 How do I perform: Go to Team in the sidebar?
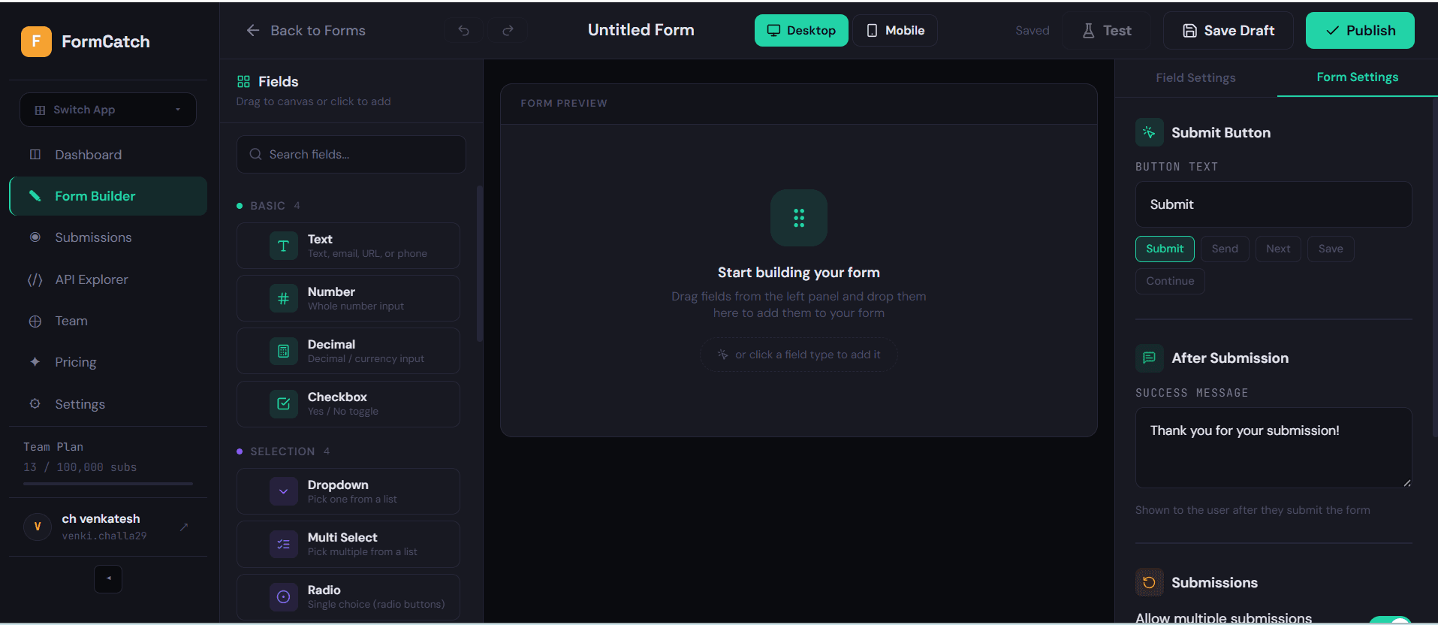108,321
